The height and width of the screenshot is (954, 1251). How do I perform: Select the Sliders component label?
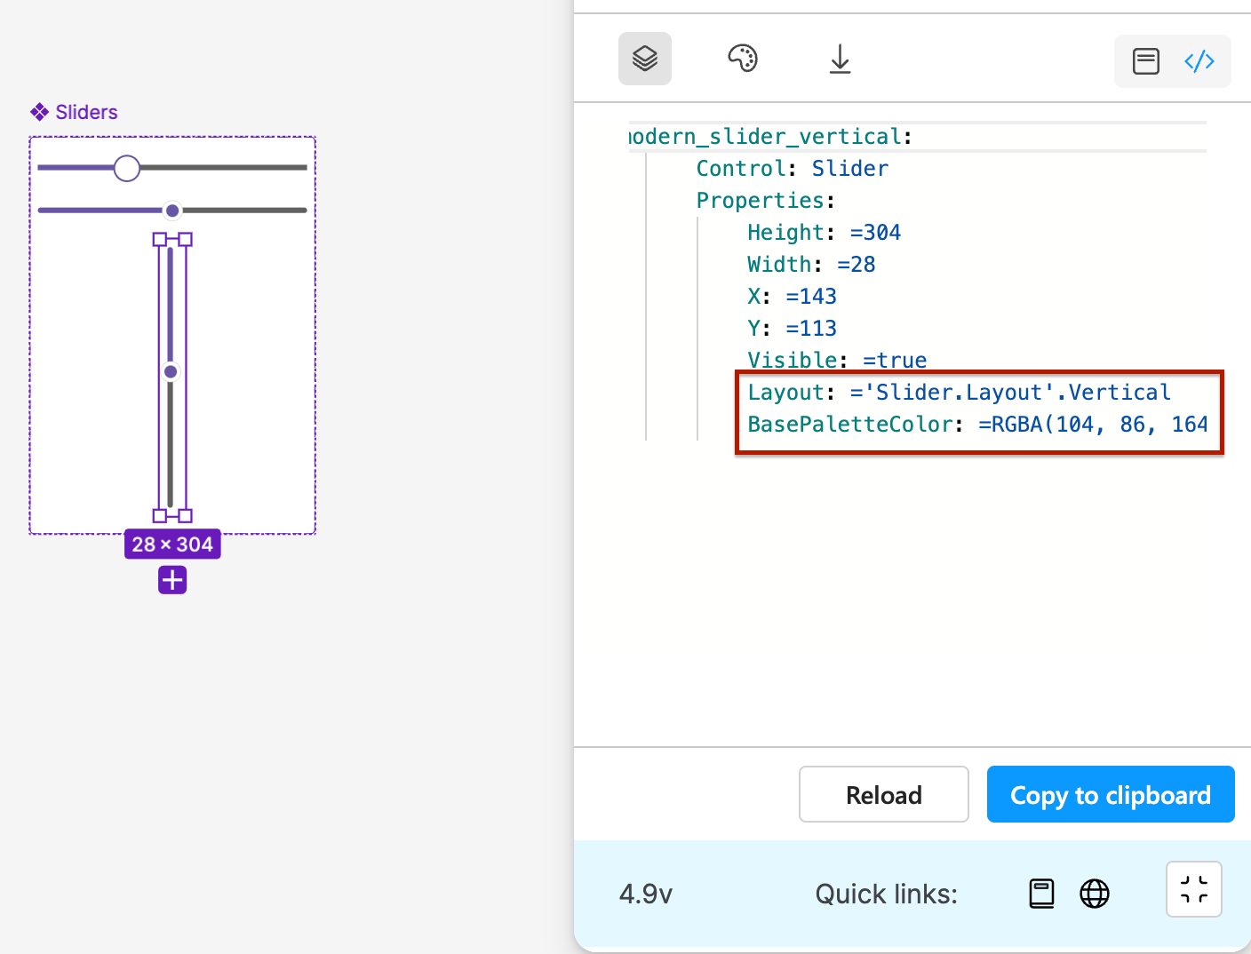click(75, 112)
